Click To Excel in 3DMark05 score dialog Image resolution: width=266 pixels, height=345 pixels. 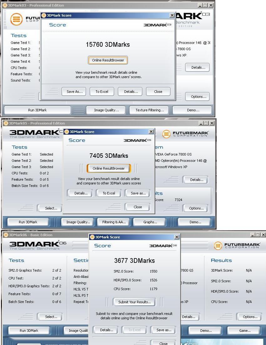(x=109, y=194)
